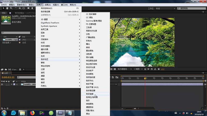Click the lock column header in timeline
The image size is (207, 116).
click(x=9, y=81)
